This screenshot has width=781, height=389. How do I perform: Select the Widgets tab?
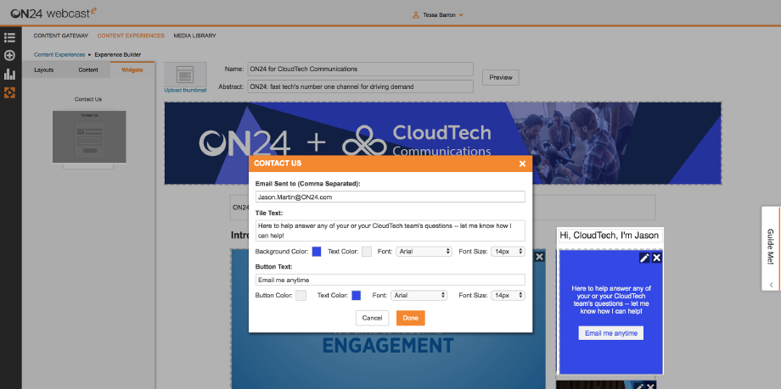pos(132,70)
